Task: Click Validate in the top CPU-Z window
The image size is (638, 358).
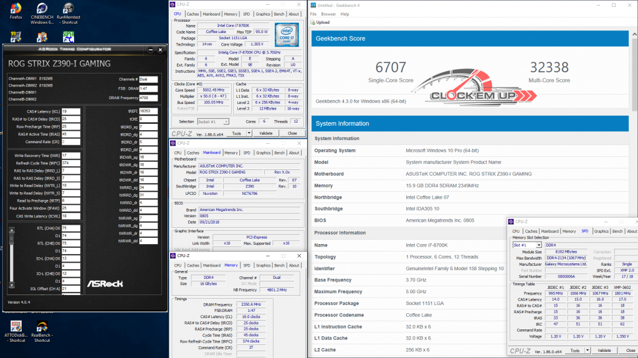Action: [x=265, y=133]
